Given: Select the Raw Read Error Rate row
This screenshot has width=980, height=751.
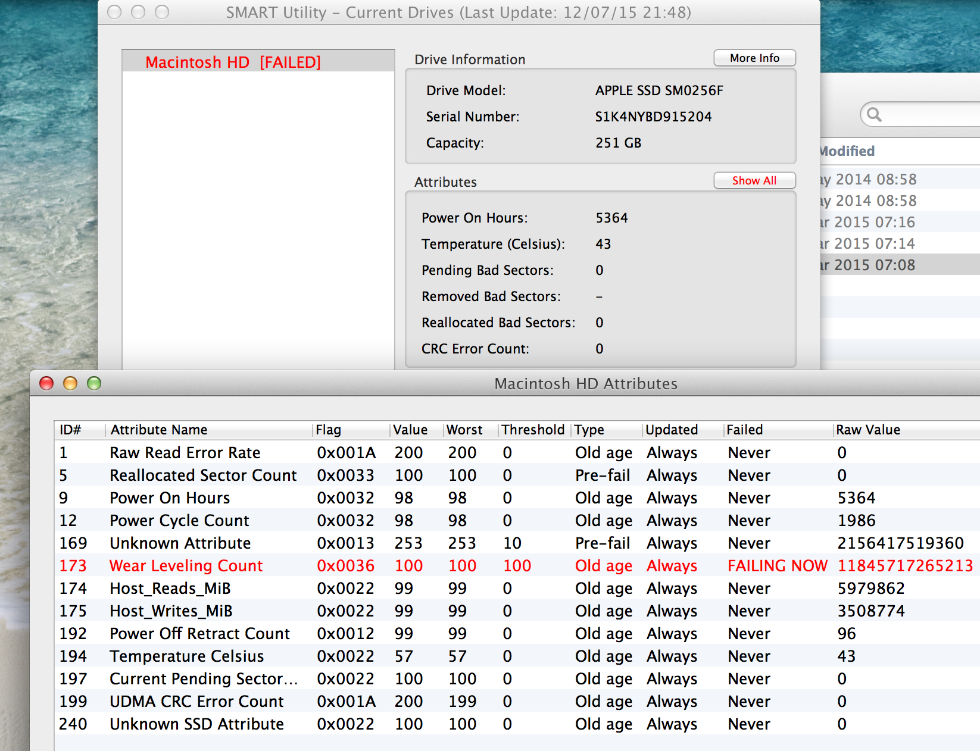Looking at the screenshot, I should tap(185, 453).
